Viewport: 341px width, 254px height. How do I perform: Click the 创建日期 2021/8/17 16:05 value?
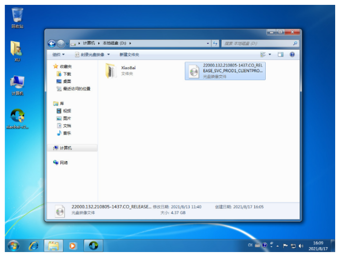coord(249,207)
